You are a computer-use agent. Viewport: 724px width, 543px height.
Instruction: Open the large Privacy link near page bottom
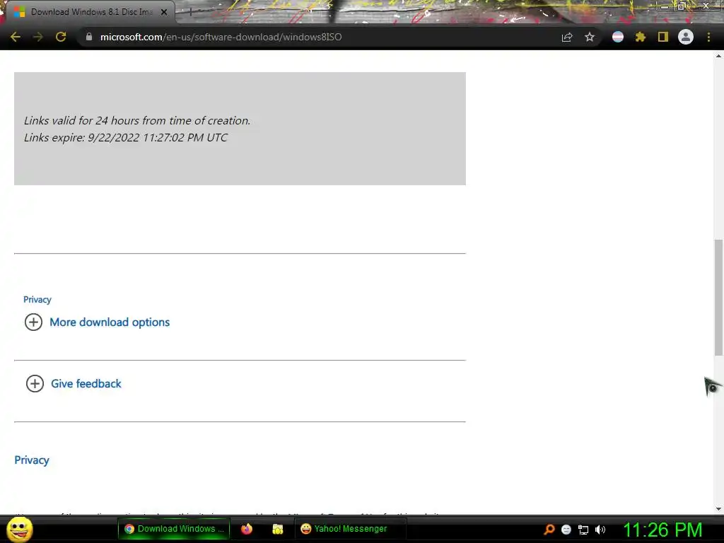(32, 460)
